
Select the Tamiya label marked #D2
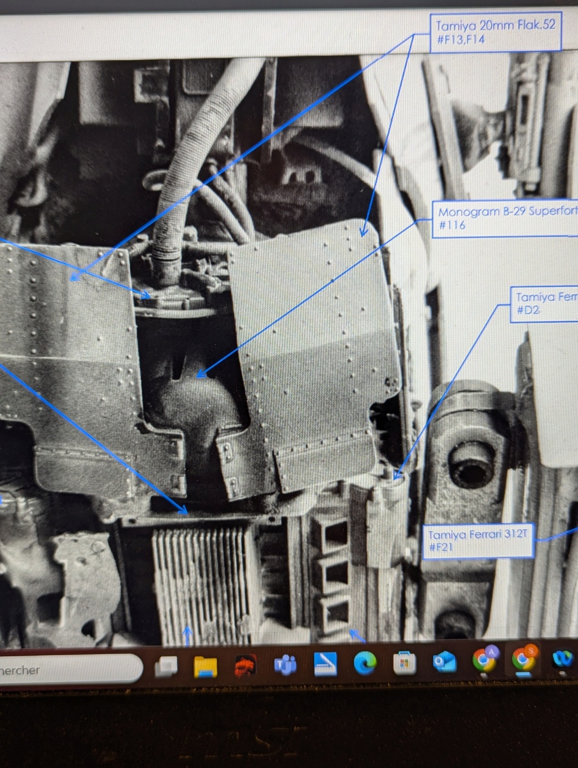coord(544,304)
